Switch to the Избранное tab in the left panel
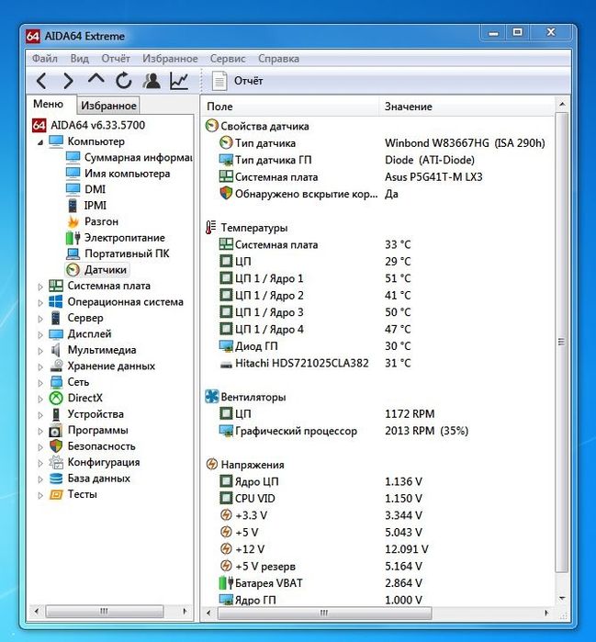The width and height of the screenshot is (596, 642). click(x=108, y=106)
